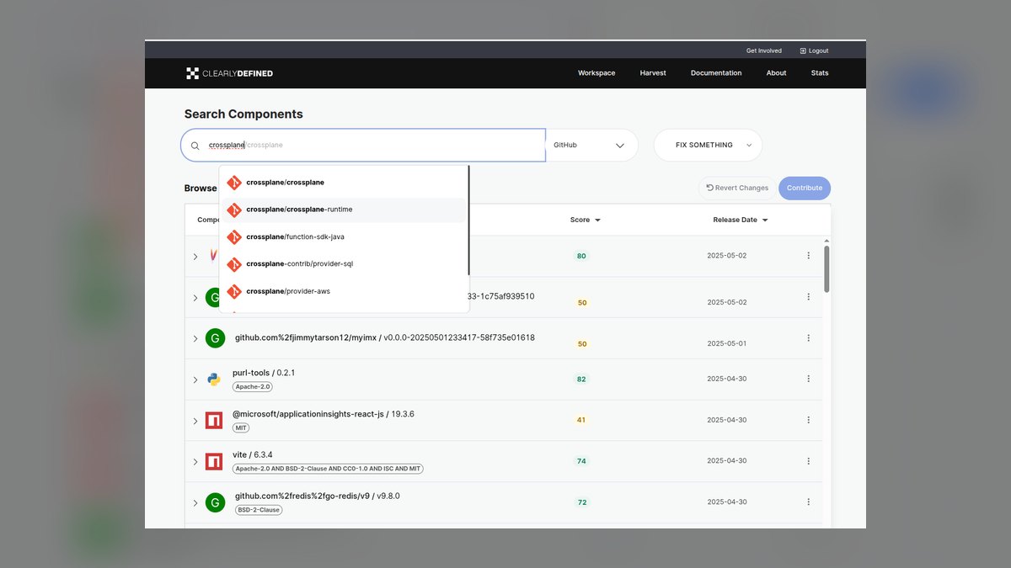The height and width of the screenshot is (568, 1011).
Task: Open the Documentation nav item
Action: tap(716, 73)
